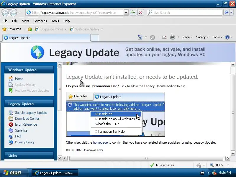This screenshot has width=236, height=177.
Task: Open the File menu
Action: 5,21
